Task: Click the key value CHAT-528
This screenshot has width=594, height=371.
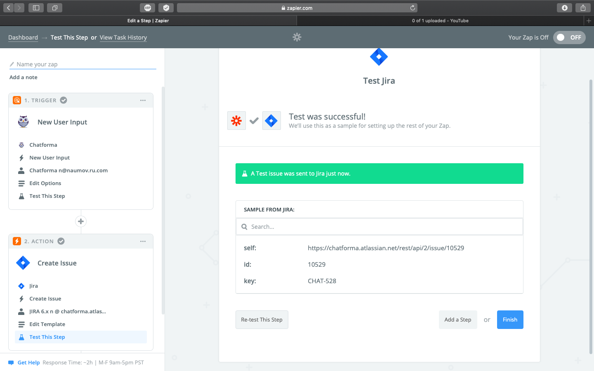Action: 322,281
